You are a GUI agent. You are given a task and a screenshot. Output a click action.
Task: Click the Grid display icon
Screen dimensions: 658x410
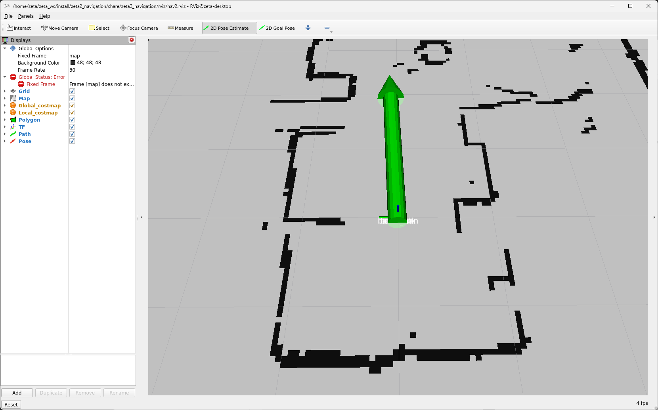click(x=13, y=91)
